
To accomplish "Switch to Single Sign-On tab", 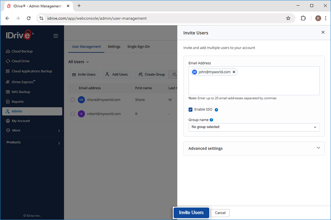I will point(139,47).
